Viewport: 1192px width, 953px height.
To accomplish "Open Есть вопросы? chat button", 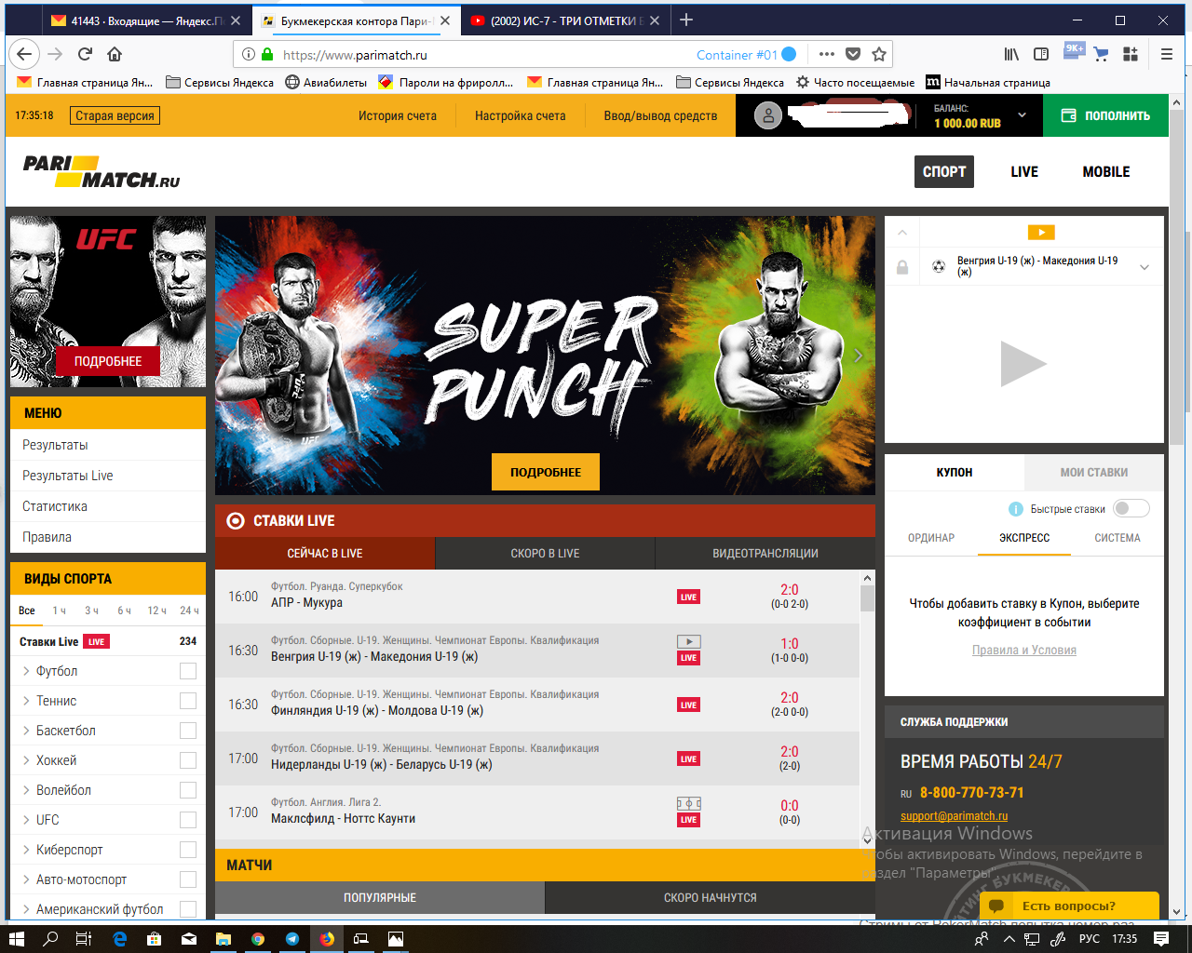I will 1069,906.
